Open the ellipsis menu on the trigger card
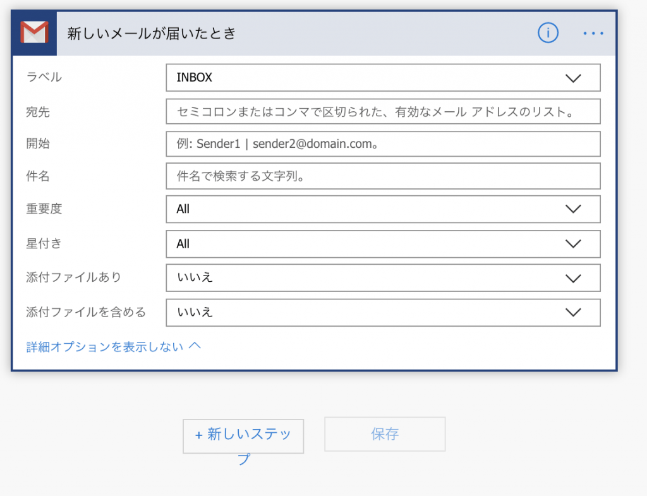The image size is (647, 496). pos(593,33)
